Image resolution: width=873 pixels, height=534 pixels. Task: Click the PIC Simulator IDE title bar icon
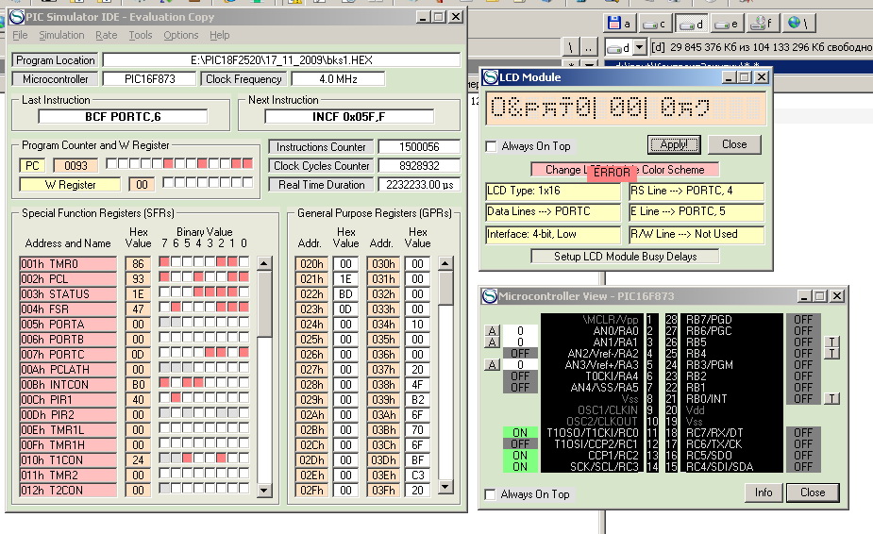(x=17, y=17)
